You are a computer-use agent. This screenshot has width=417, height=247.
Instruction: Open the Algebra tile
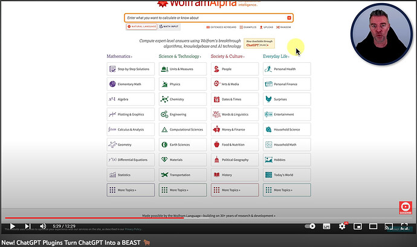131,100
